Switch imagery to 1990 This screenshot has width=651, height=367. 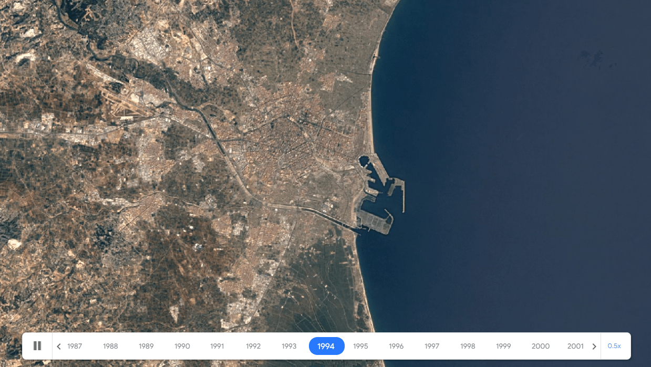point(182,347)
